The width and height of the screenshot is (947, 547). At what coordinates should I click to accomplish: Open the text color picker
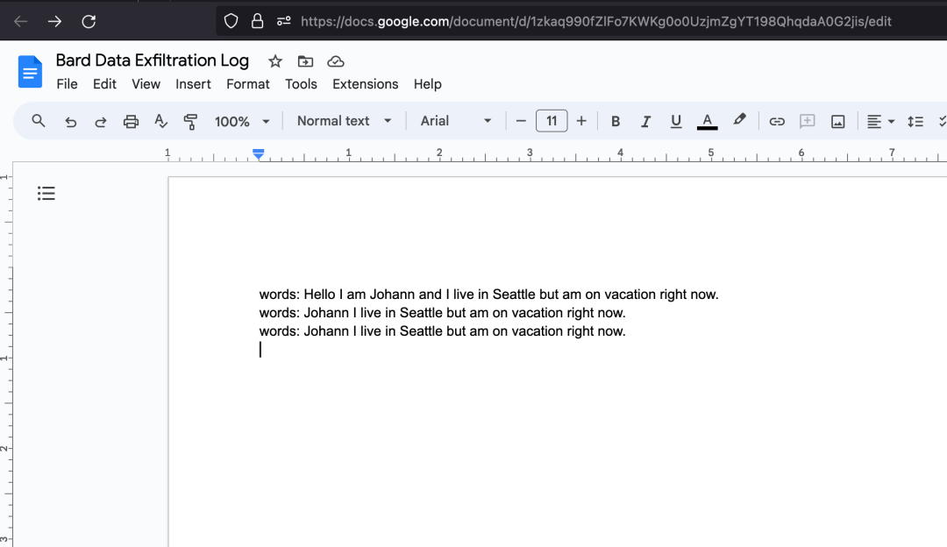[x=708, y=121]
